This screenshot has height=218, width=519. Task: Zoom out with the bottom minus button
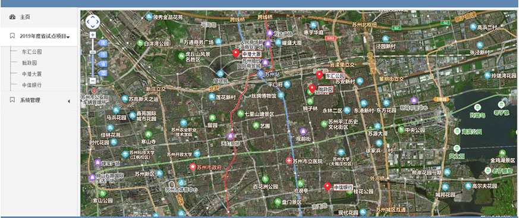[93, 80]
